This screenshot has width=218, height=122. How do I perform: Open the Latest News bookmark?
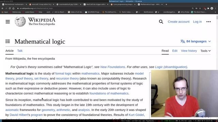[x=28, y=12]
